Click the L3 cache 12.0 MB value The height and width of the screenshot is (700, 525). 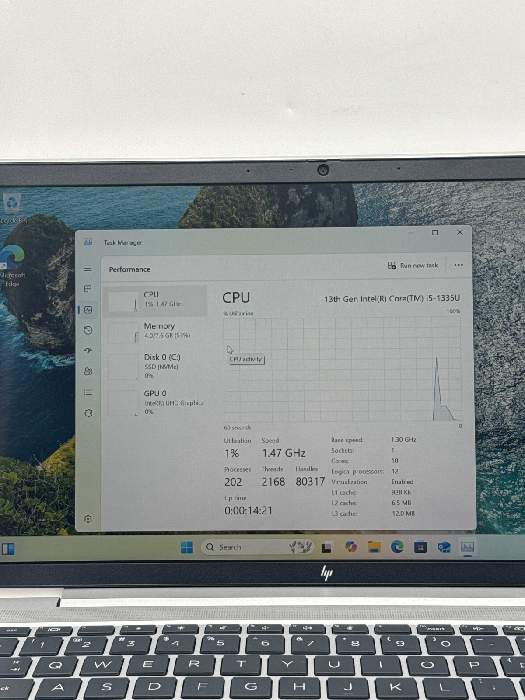pyautogui.click(x=403, y=514)
